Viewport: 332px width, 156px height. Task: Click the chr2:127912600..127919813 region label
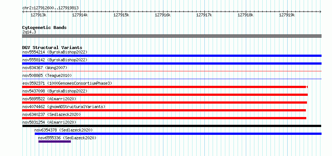(50, 8)
